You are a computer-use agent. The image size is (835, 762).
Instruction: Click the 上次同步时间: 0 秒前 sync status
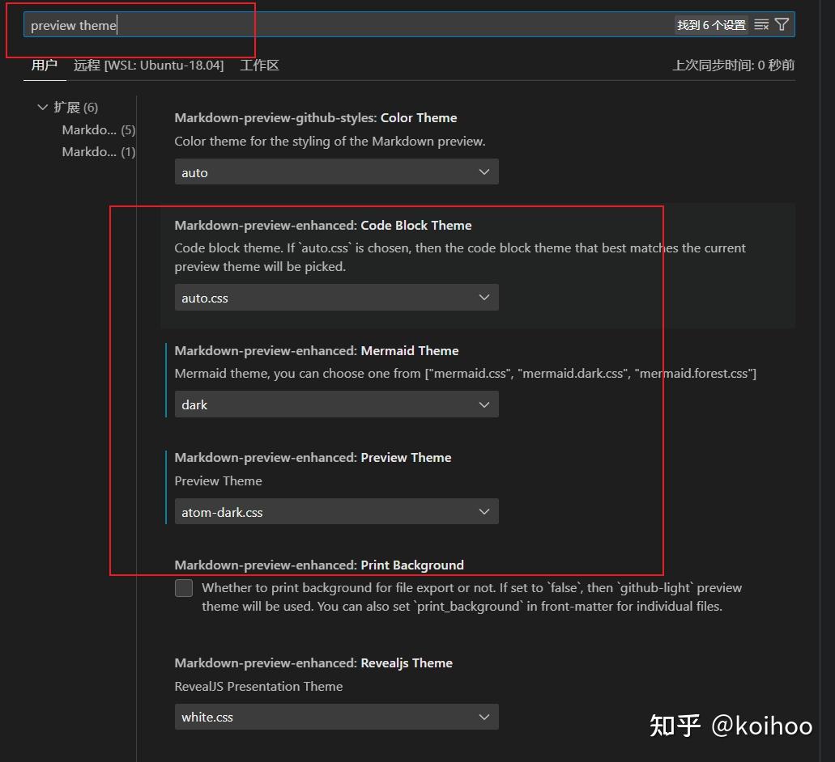733,66
